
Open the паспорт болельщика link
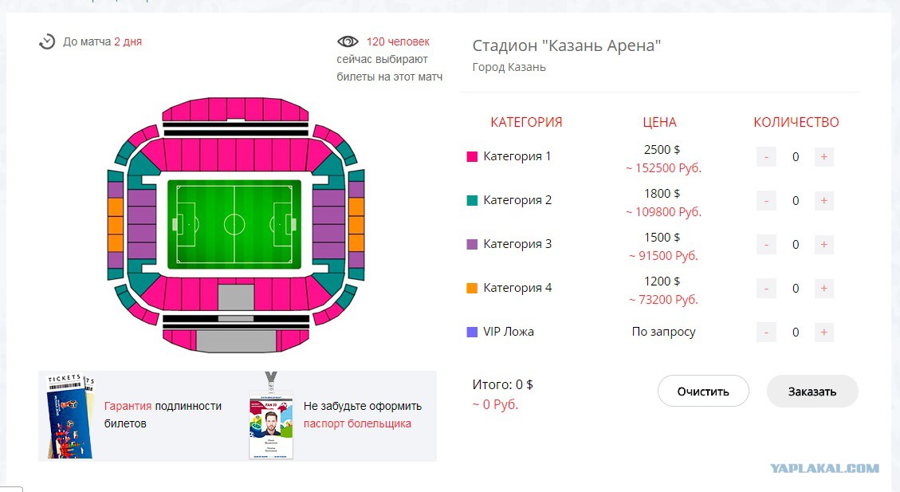click(357, 423)
